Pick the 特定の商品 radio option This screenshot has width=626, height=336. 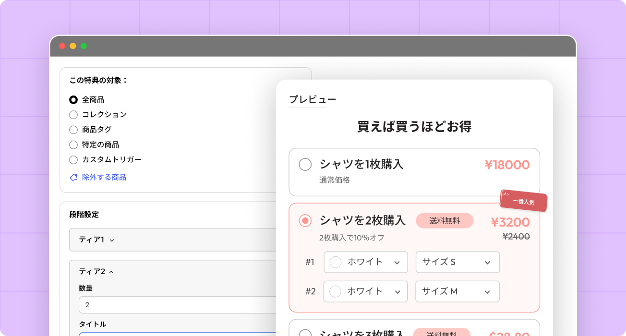pyautogui.click(x=73, y=144)
